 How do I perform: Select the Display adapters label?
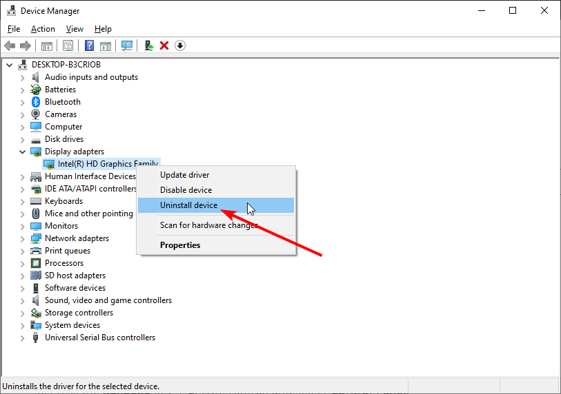point(75,152)
